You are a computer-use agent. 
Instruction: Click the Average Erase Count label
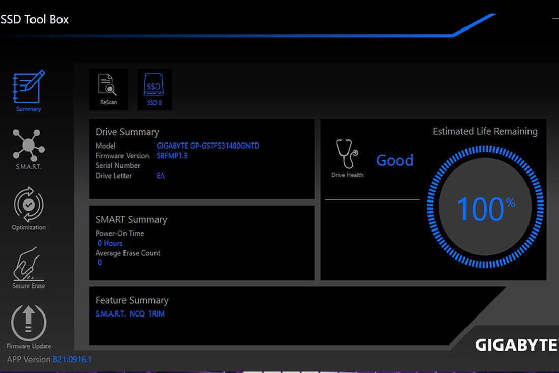click(x=128, y=253)
